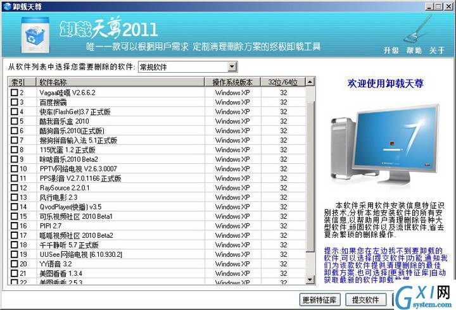Check the box for 酷狗音乐2010(正式版)
The height and width of the screenshot is (310, 456).
[14, 131]
